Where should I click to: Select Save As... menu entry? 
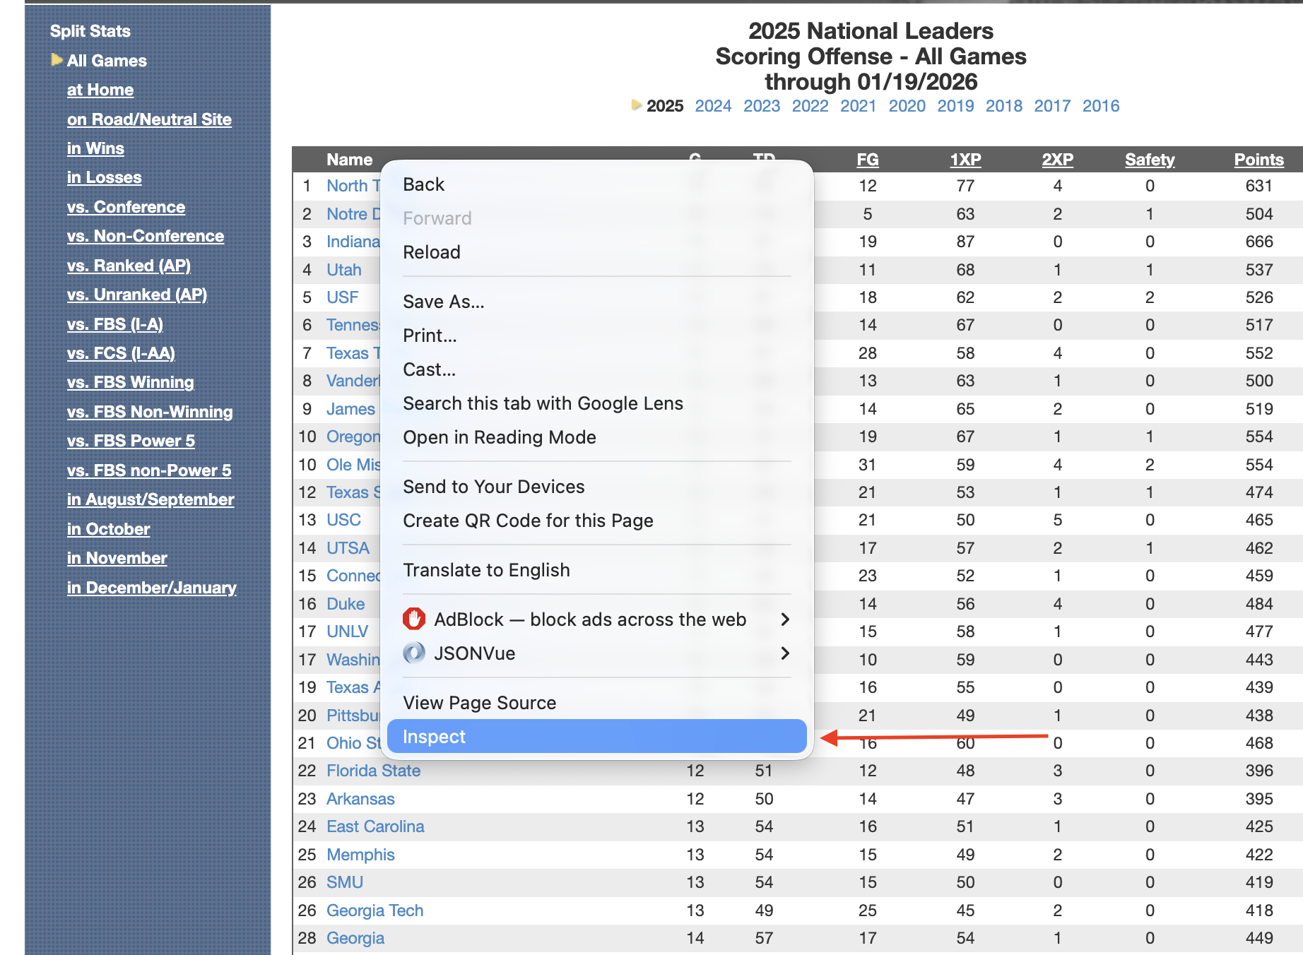click(x=443, y=302)
